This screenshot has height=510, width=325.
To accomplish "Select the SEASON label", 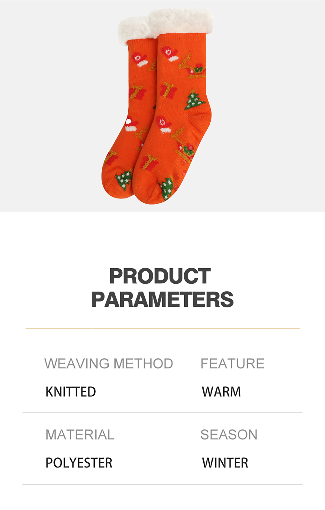I will point(229,435).
